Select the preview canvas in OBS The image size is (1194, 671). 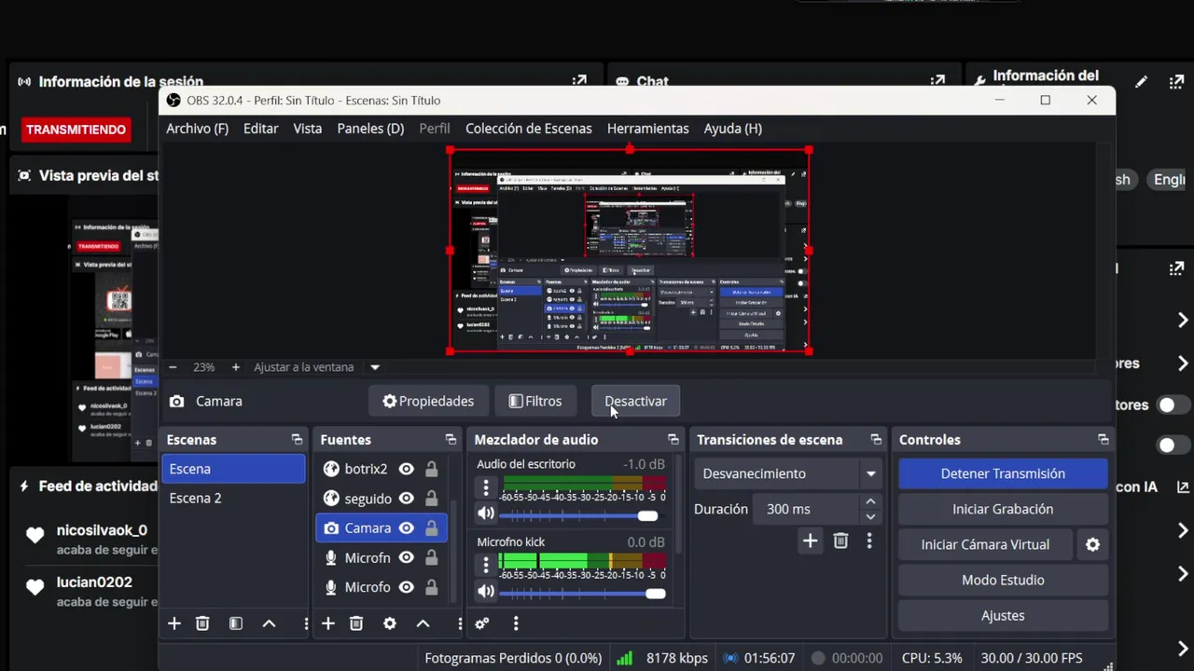(x=630, y=251)
